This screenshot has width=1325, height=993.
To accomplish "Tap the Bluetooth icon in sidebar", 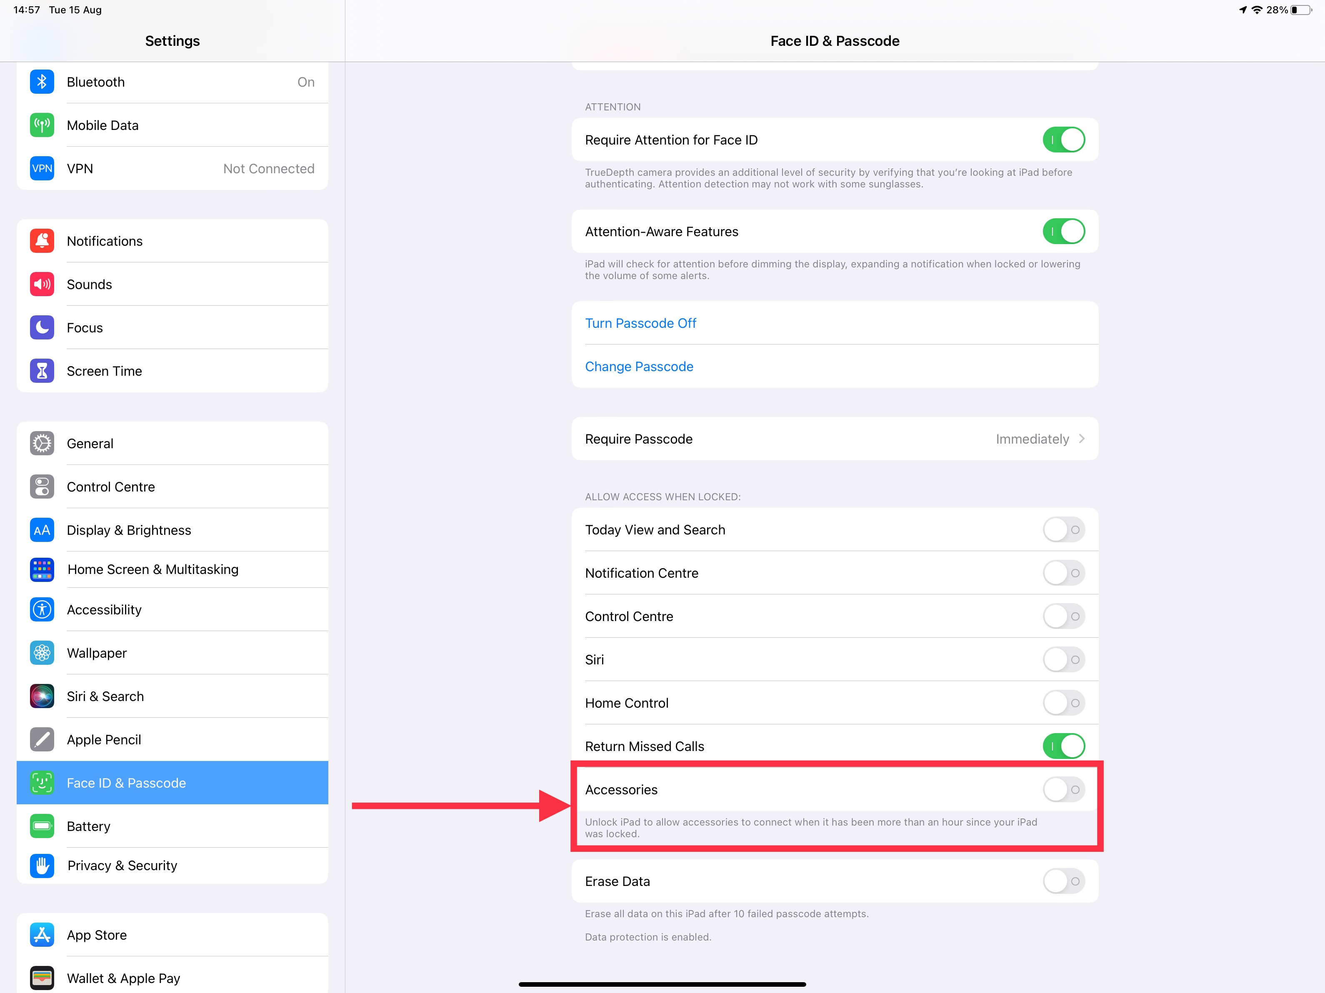I will coord(42,82).
